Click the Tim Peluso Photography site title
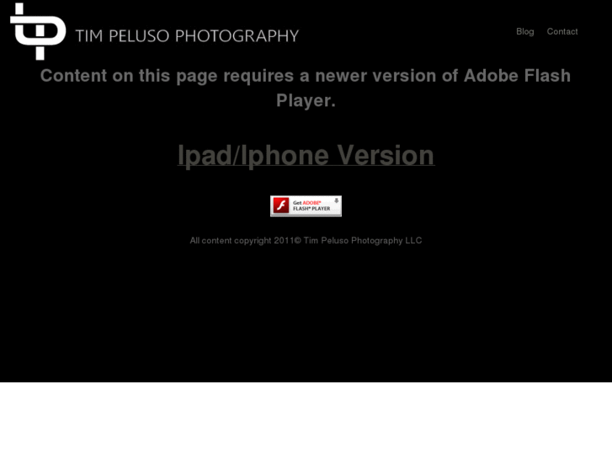The width and height of the screenshot is (612, 459). [x=187, y=36]
